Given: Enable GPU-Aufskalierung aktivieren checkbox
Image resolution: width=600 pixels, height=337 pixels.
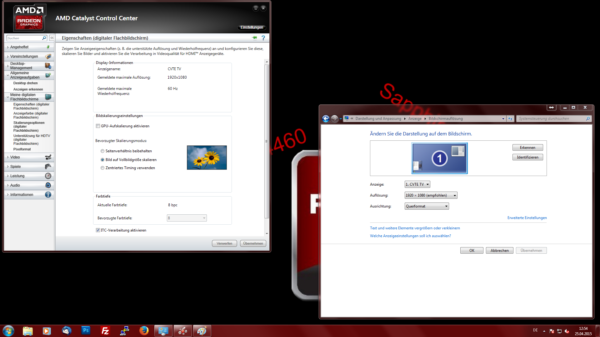Looking at the screenshot, I should pos(98,126).
